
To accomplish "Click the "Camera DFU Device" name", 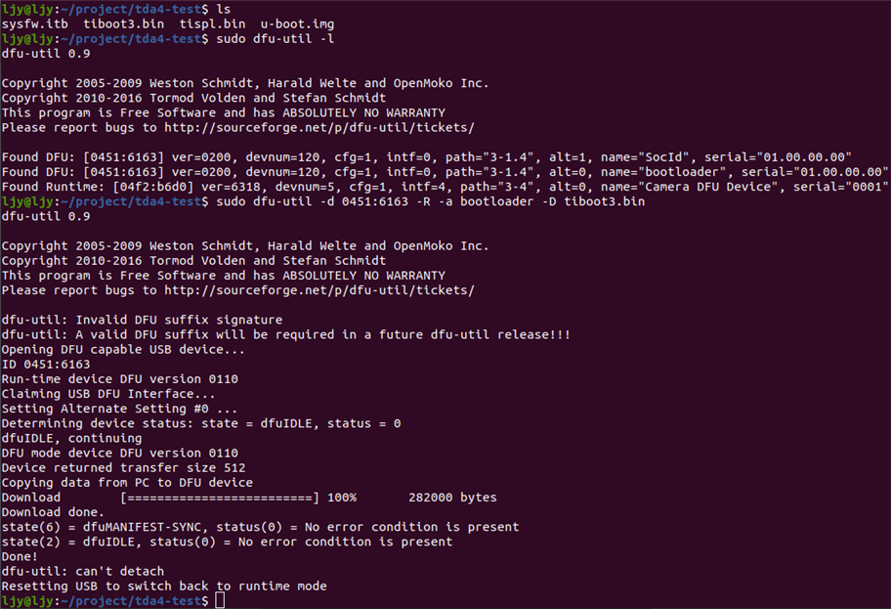I will point(706,186).
